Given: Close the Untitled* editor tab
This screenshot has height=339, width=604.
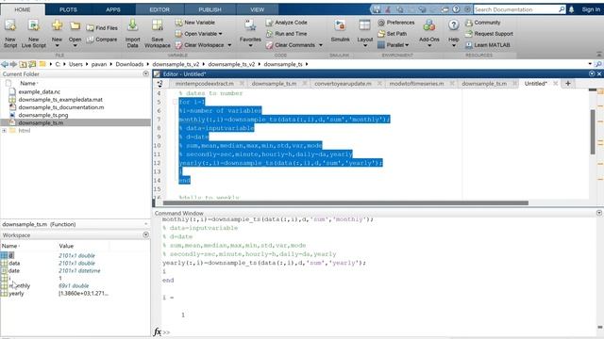Looking at the screenshot, I should (555, 84).
